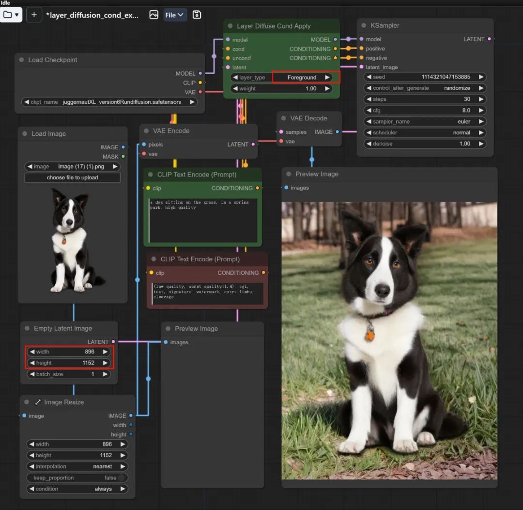The height and width of the screenshot is (510, 523).
Task: Collapse the Empty Latent Image node dot
Action: (x=27, y=328)
